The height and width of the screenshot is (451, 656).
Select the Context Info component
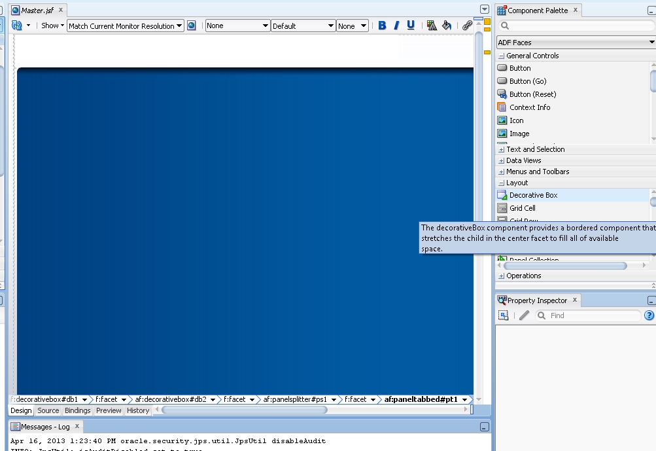(530, 107)
